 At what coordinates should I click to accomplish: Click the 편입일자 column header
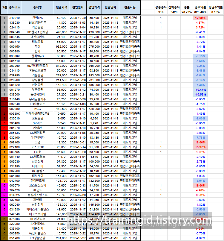pos(78,7)
